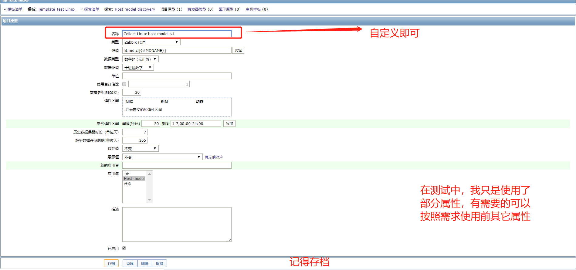
Task: Open the 展示值 show value dropdown
Action: (162, 157)
